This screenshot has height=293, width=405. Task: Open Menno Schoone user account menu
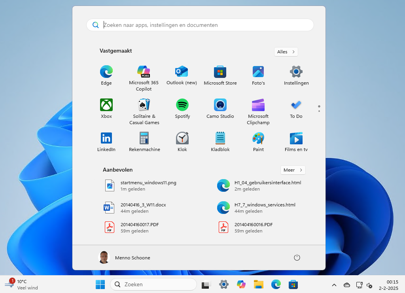(125, 257)
